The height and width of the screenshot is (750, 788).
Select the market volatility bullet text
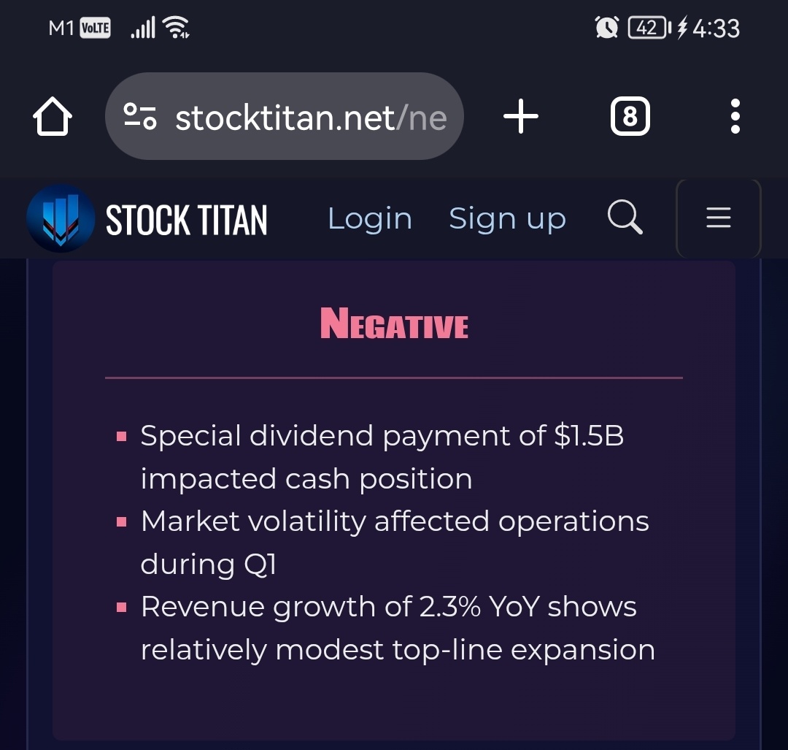click(395, 543)
